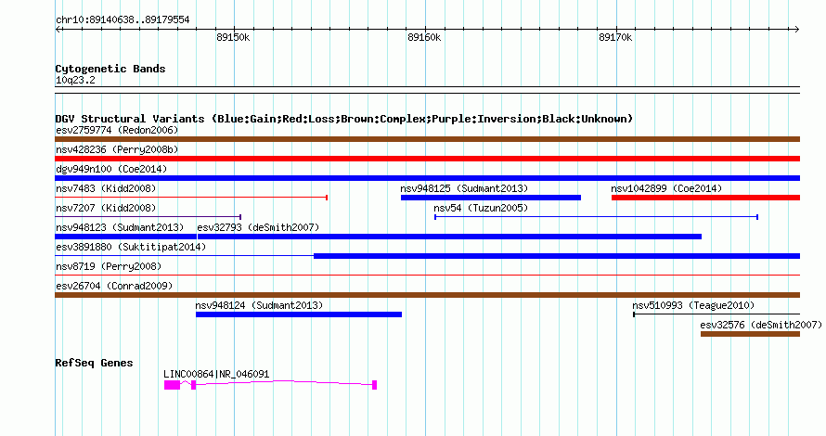Click the nsv510993 thin black line
The image size is (826, 436).
(x=716, y=314)
